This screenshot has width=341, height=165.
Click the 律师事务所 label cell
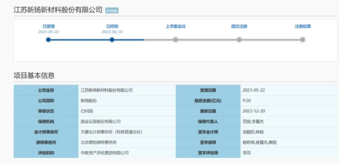point(46,142)
